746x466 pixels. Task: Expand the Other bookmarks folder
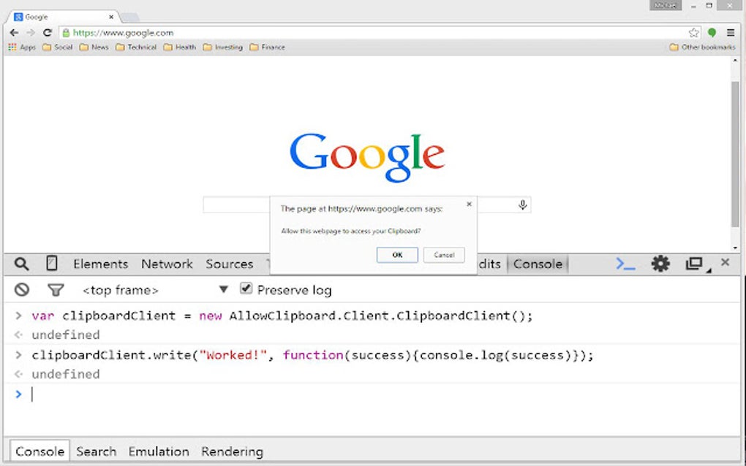pyautogui.click(x=704, y=46)
